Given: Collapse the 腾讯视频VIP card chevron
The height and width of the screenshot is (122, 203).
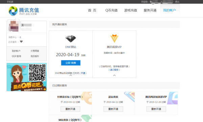Looking at the screenshot, I should (x=114, y=75).
